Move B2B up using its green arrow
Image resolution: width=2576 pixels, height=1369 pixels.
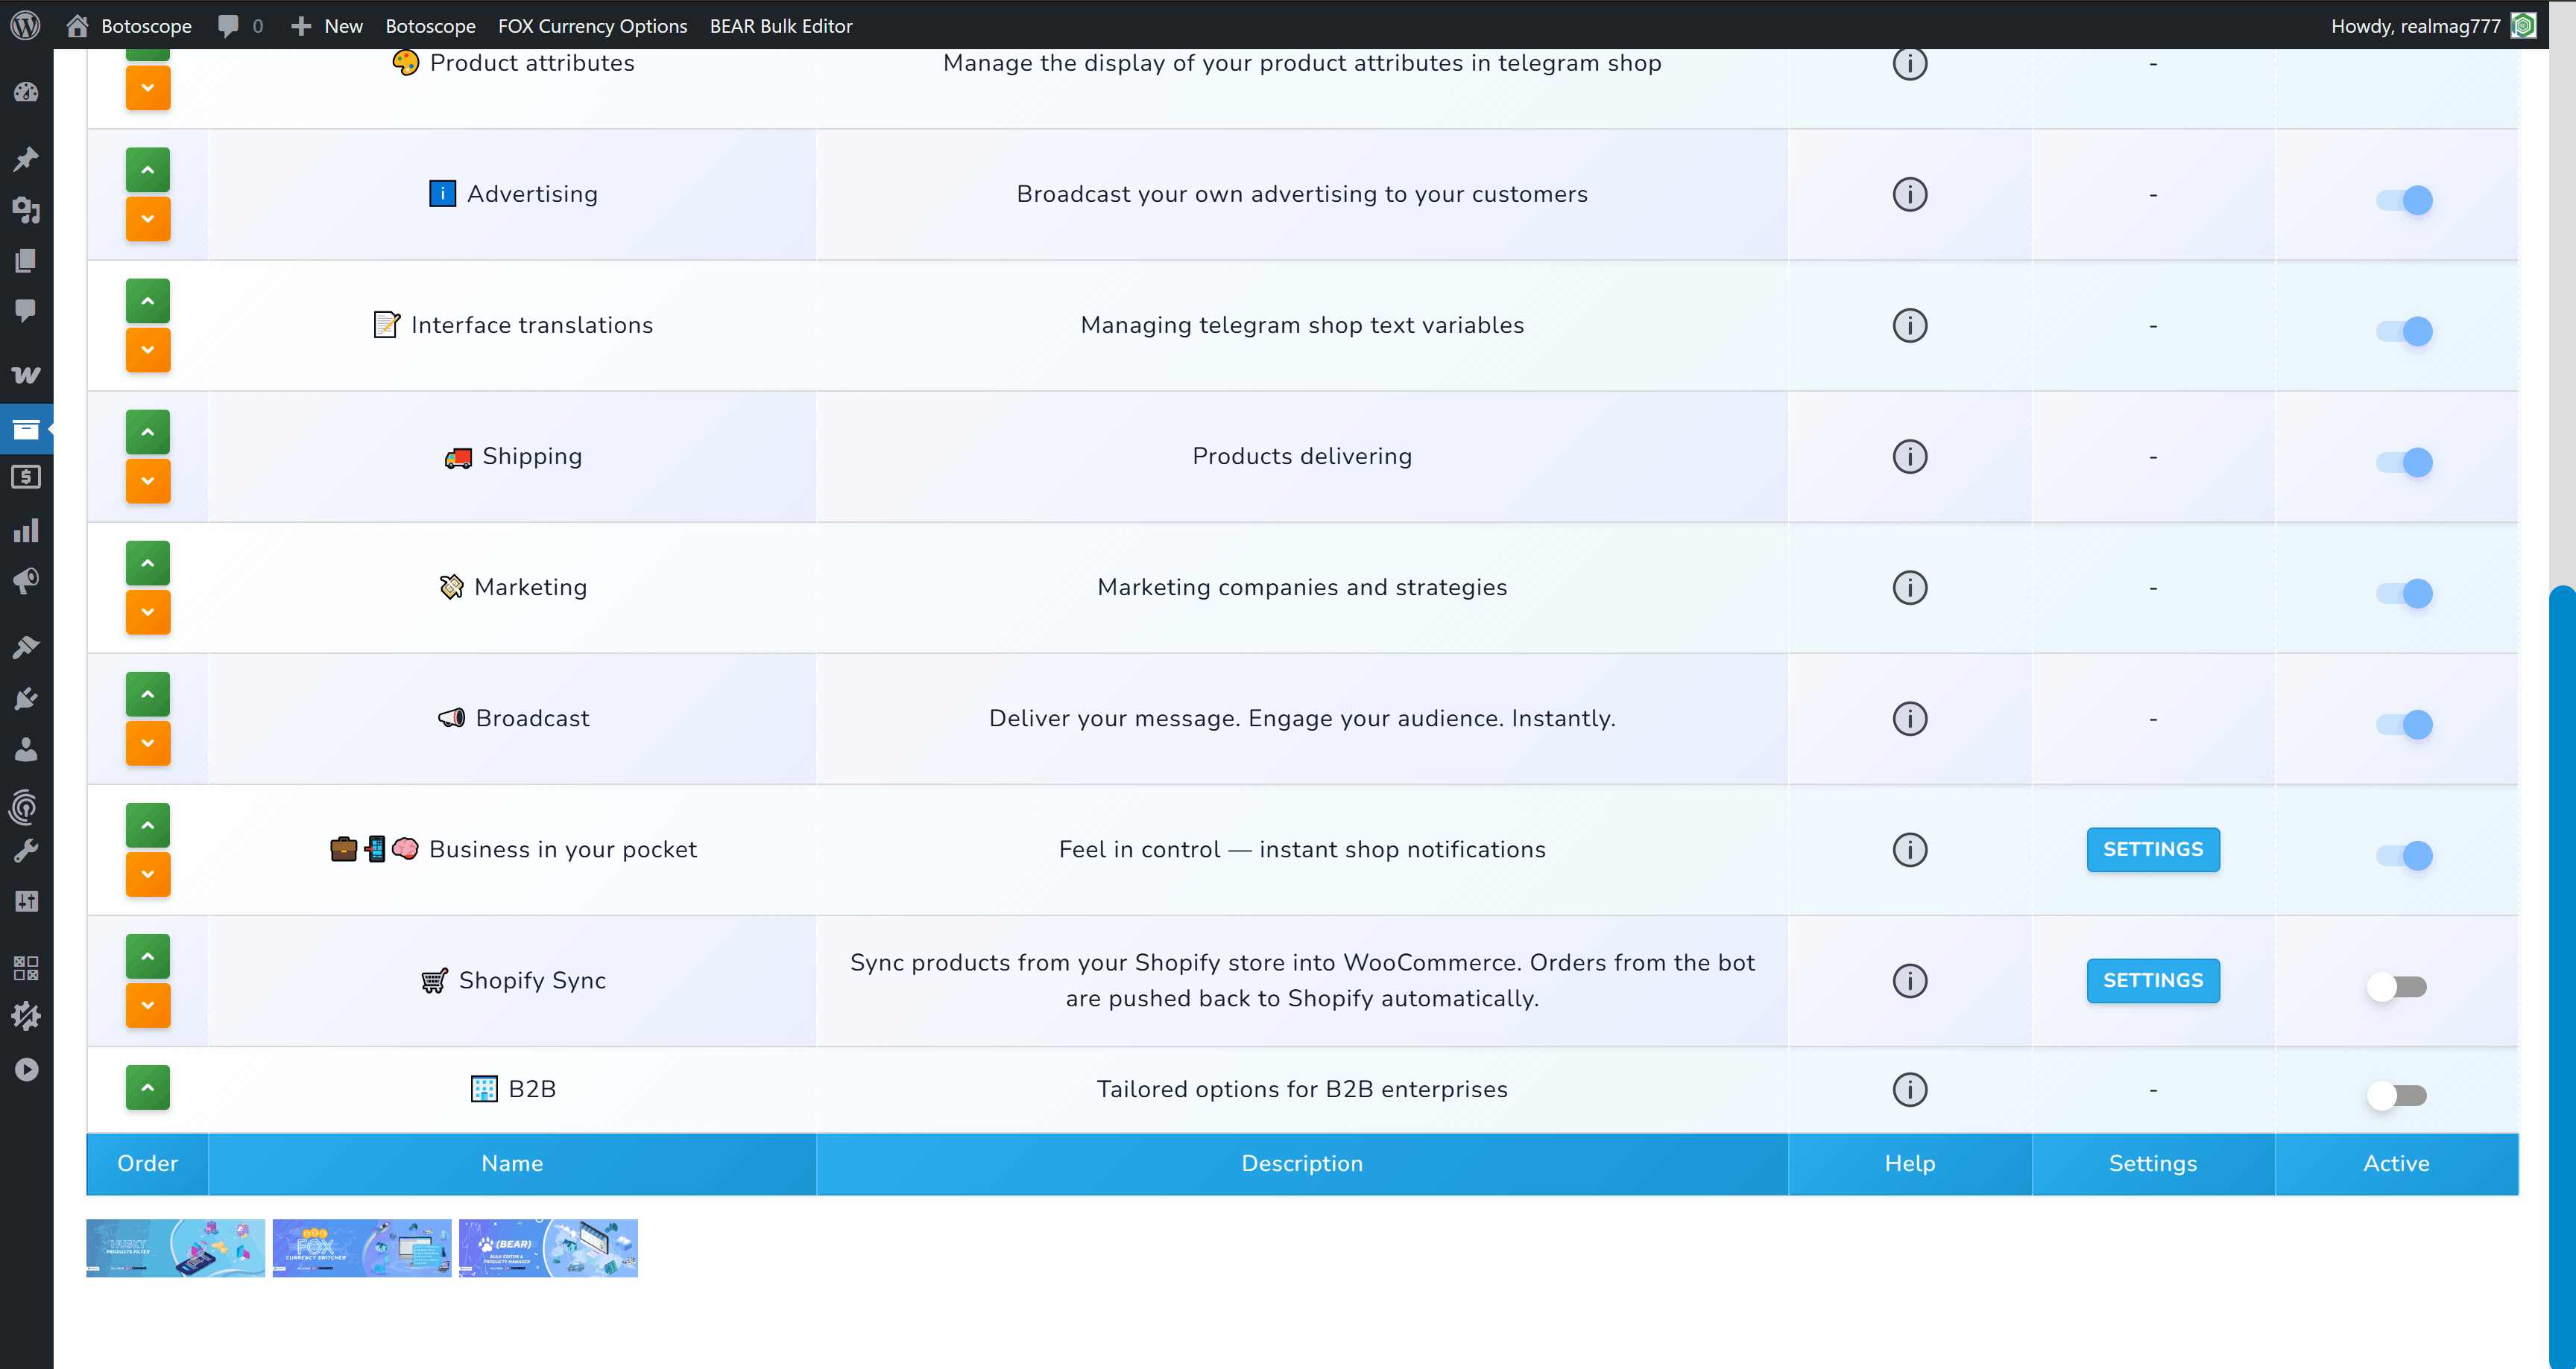click(147, 1087)
